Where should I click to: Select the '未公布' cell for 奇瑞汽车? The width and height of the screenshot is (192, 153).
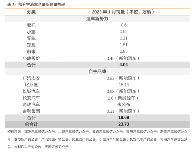pos(124,105)
